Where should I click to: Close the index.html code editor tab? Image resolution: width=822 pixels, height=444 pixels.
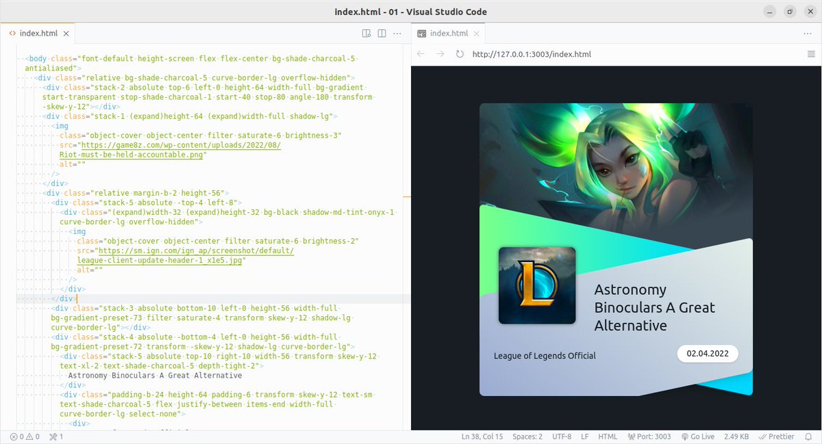coord(66,33)
